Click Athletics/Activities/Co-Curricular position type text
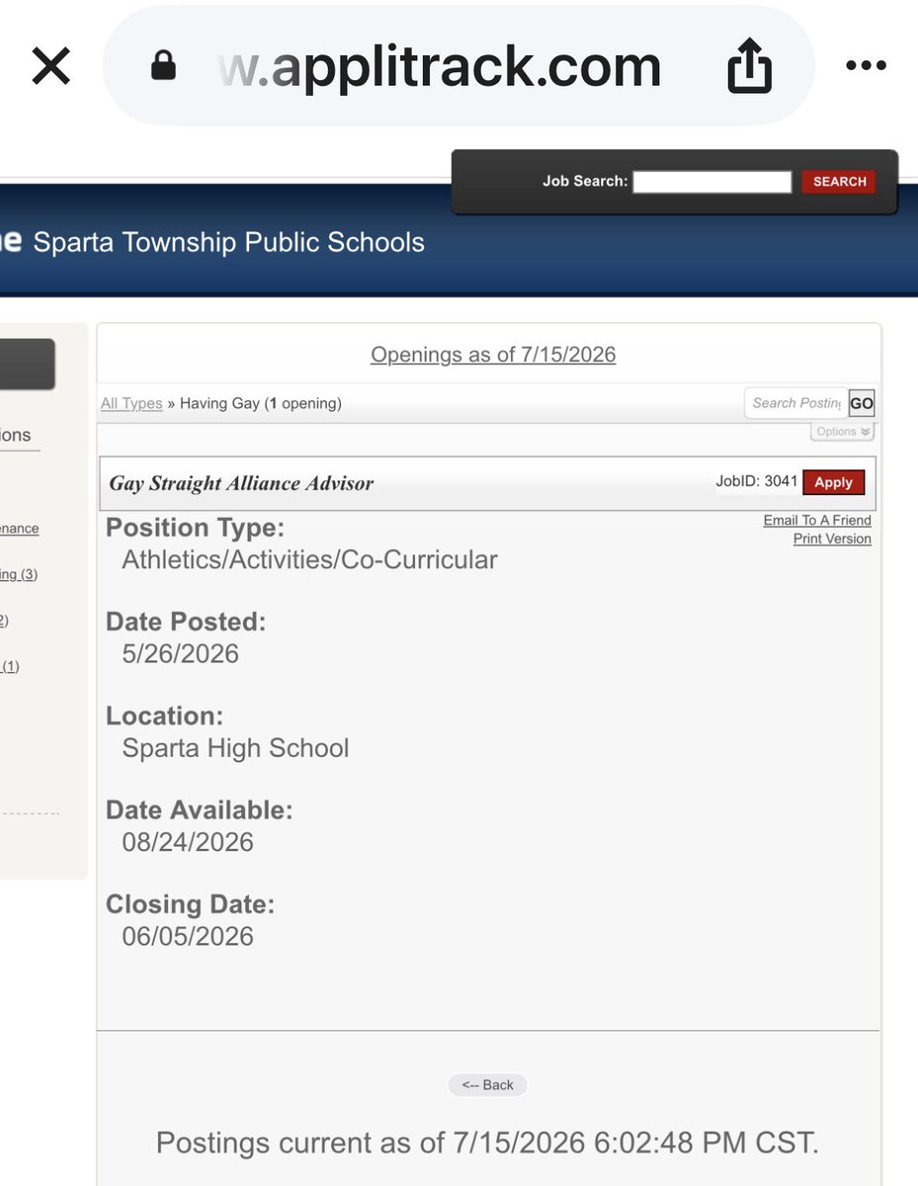918x1186 pixels. pyautogui.click(x=309, y=559)
